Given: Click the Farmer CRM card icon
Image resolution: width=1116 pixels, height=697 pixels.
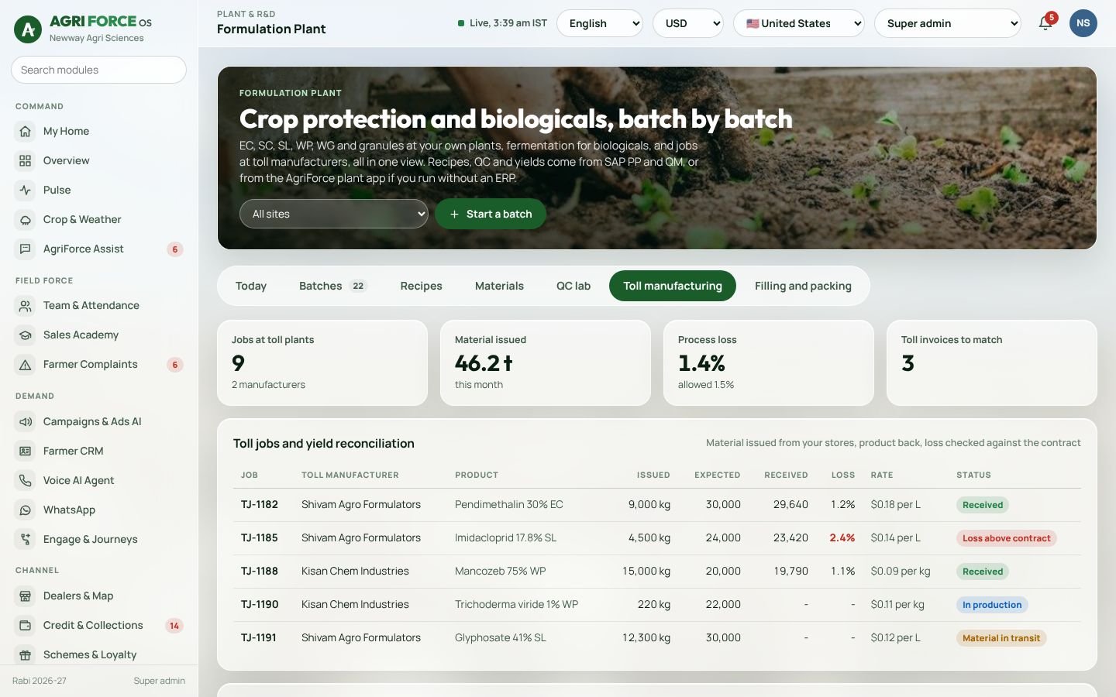Looking at the screenshot, I should [26, 452].
